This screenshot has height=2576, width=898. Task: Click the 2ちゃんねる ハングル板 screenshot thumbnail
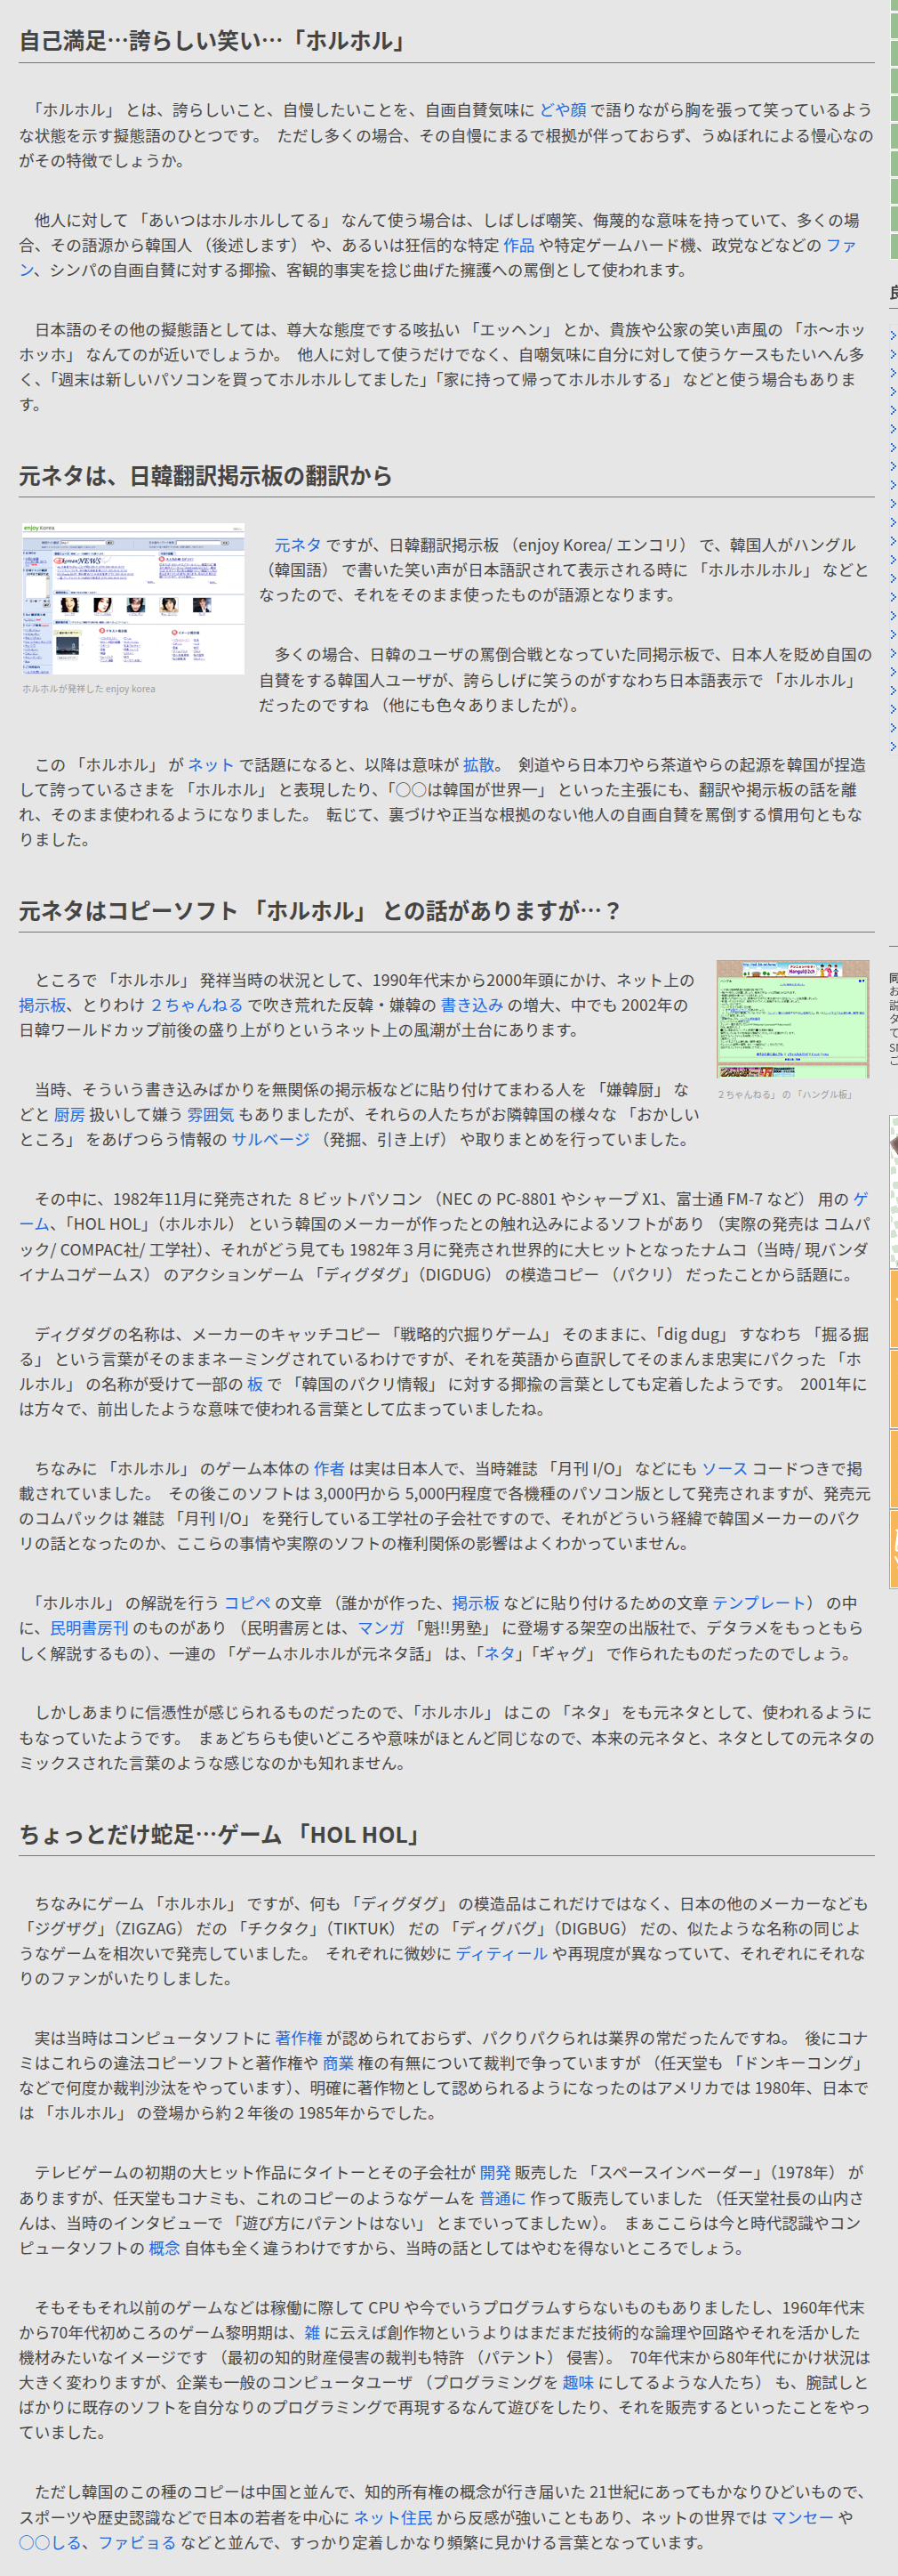click(x=792, y=1019)
